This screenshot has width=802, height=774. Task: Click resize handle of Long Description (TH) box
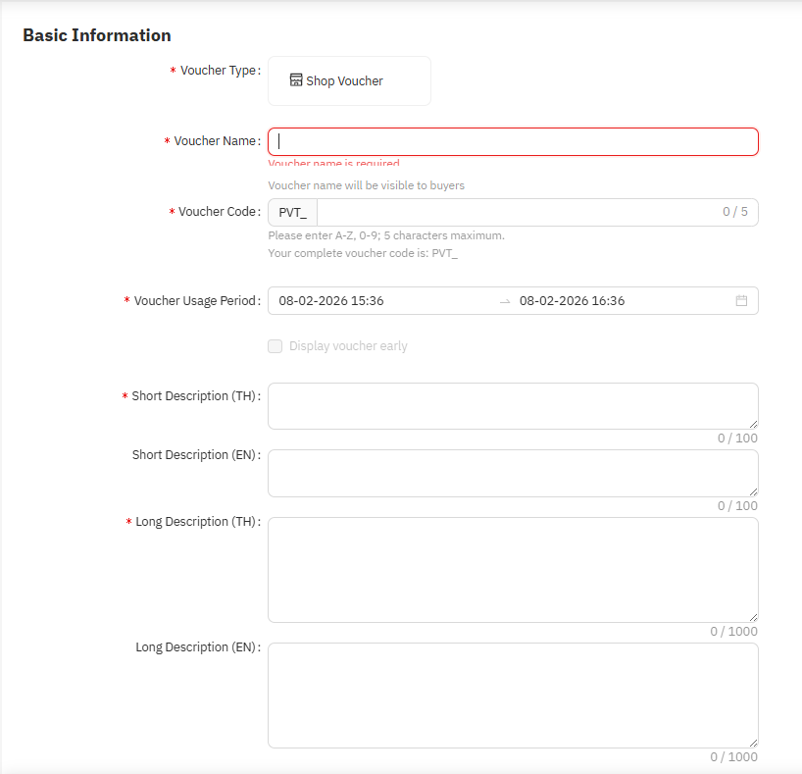click(752, 616)
